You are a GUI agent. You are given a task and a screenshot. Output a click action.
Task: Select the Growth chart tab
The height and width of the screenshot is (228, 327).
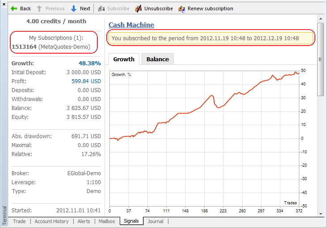pos(124,59)
